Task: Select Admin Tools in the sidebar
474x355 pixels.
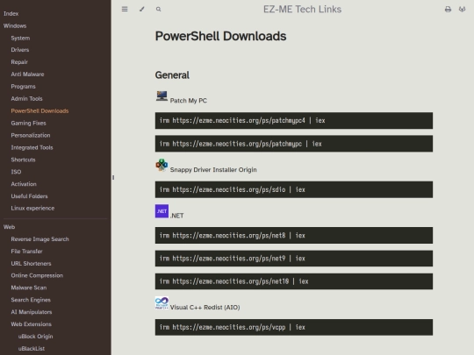Action: coord(26,99)
